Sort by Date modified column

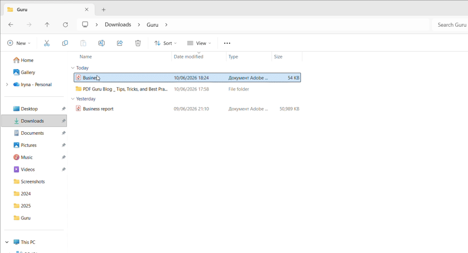[x=188, y=56]
